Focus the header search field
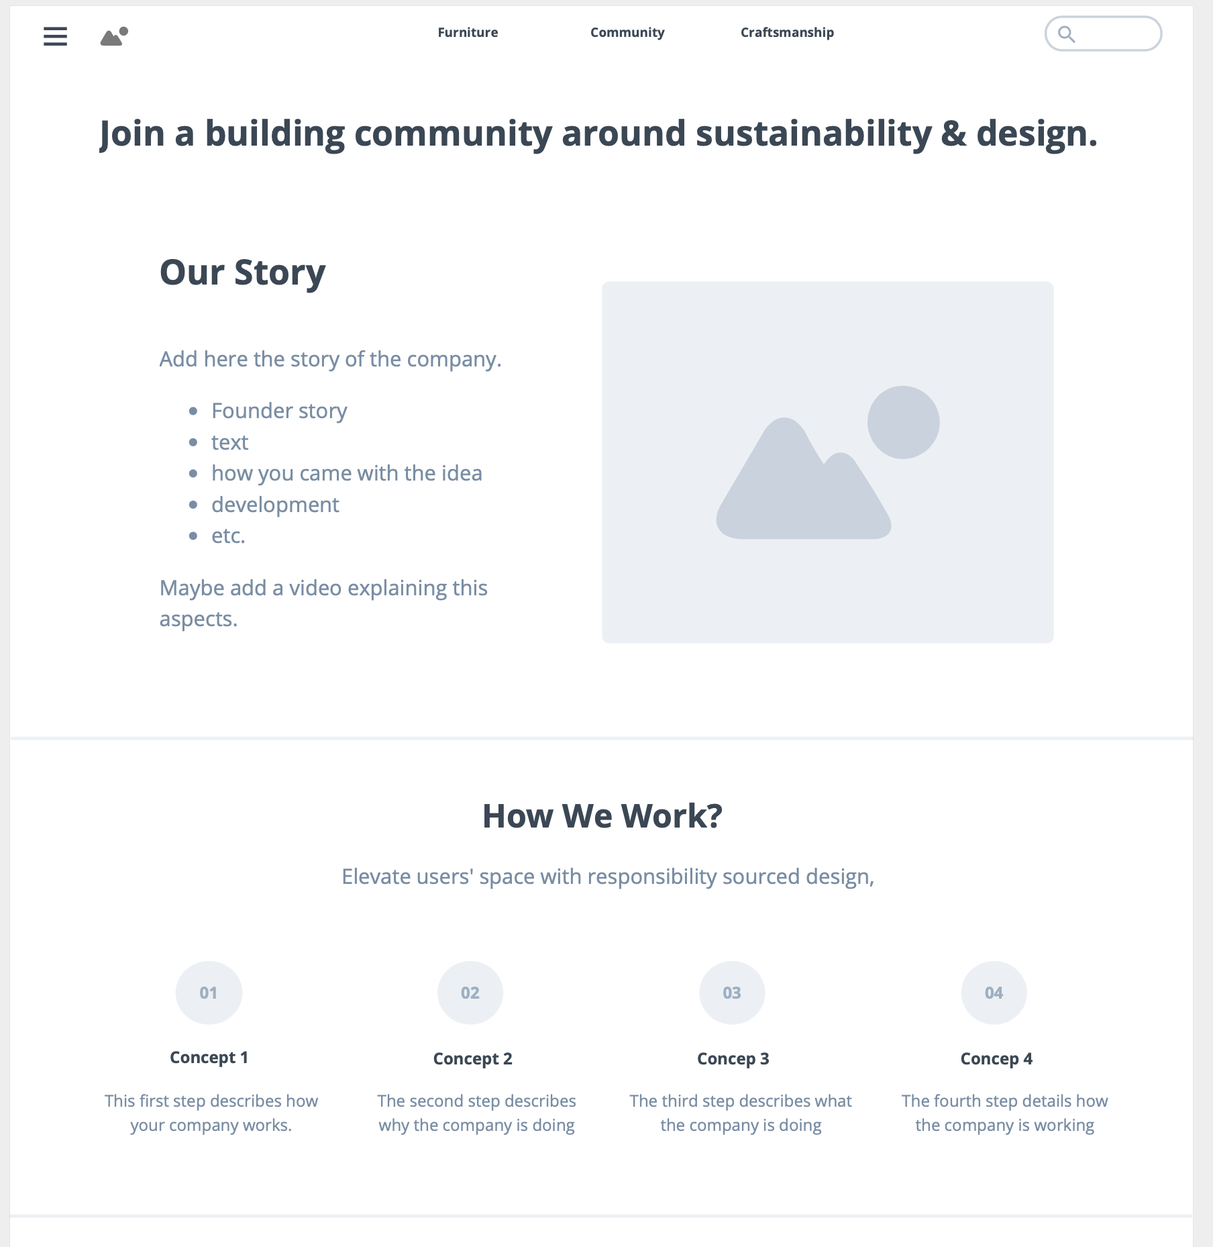This screenshot has width=1213, height=1247. (1103, 34)
